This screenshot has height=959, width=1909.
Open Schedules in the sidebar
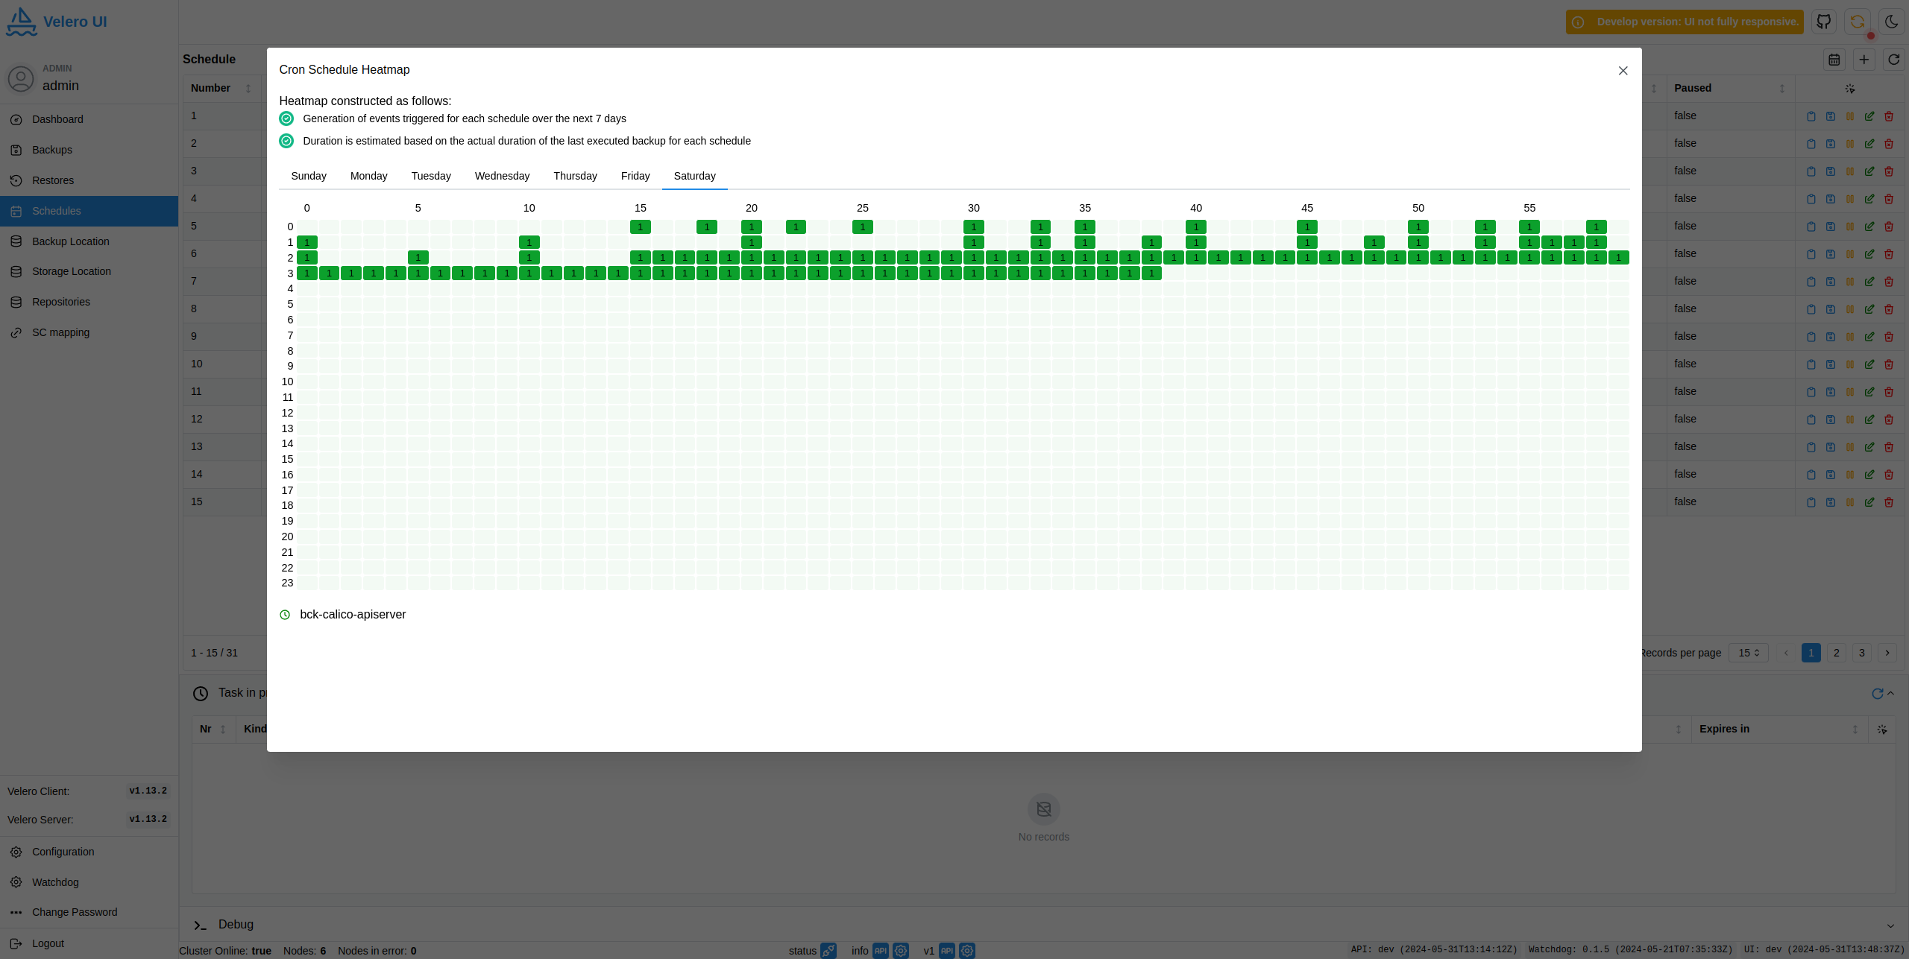89,211
